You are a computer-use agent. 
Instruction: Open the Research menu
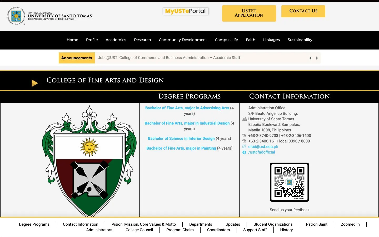(142, 40)
